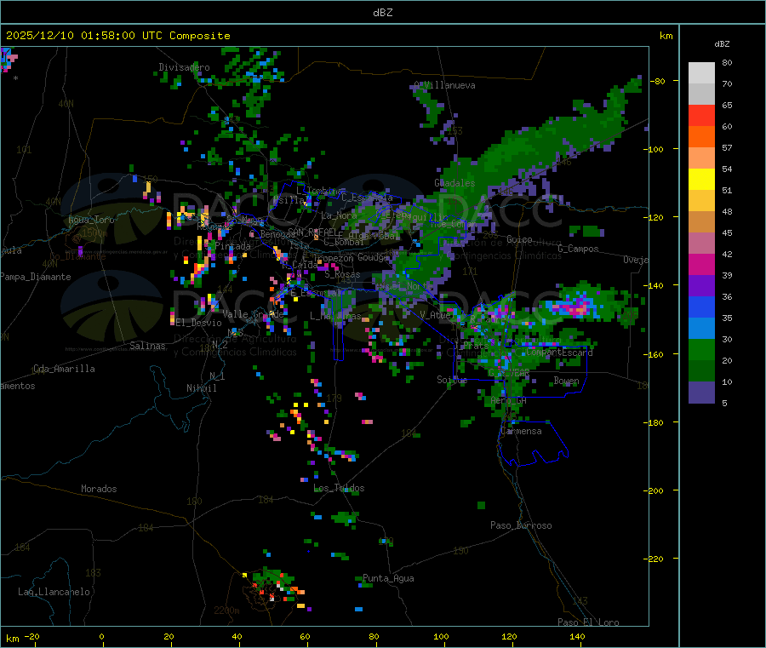Click the Co_Diamante map label
The height and width of the screenshot is (648, 766).
77,256
